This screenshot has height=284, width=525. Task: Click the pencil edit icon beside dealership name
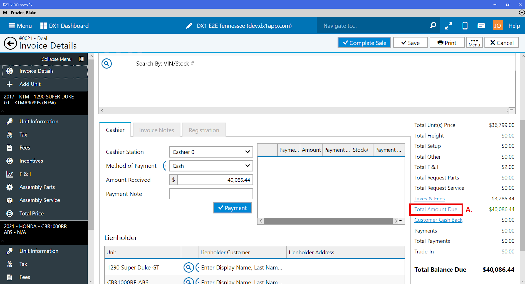coord(189,26)
